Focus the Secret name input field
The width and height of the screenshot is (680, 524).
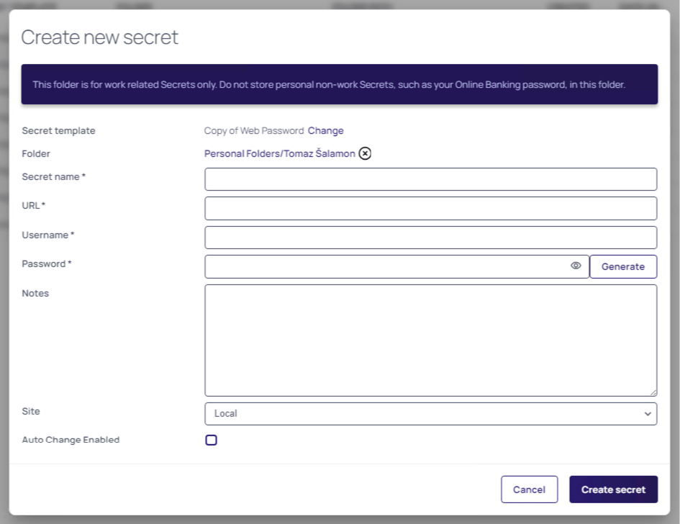[x=430, y=179]
